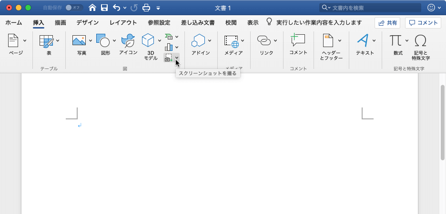
Task: Open the feedback smiley dropdown arrow
Action: coord(440,8)
